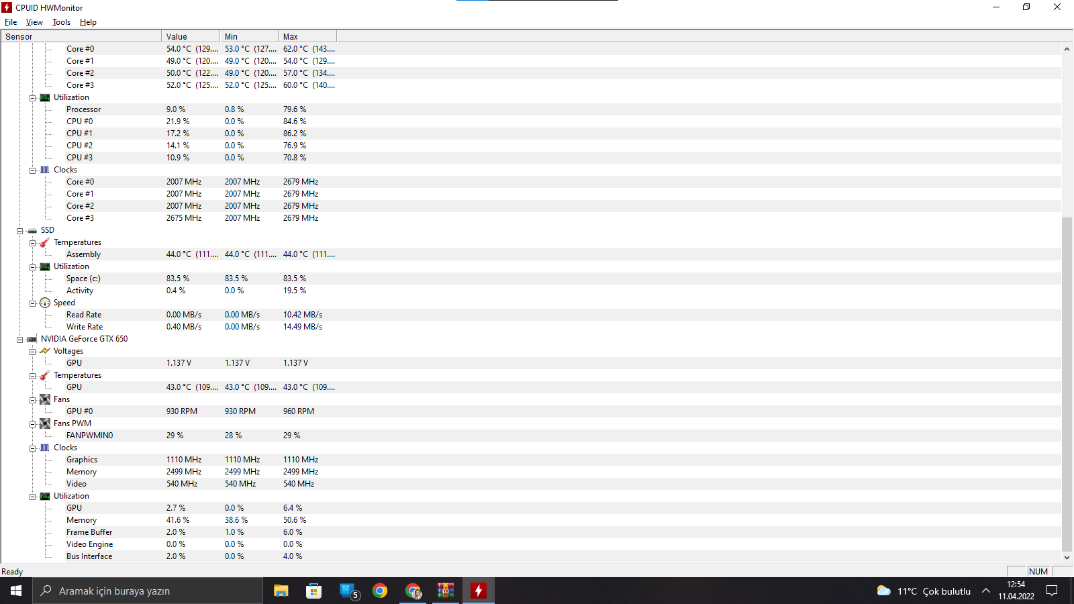Click the Clocks icon above the Core clock rows

[x=45, y=170]
